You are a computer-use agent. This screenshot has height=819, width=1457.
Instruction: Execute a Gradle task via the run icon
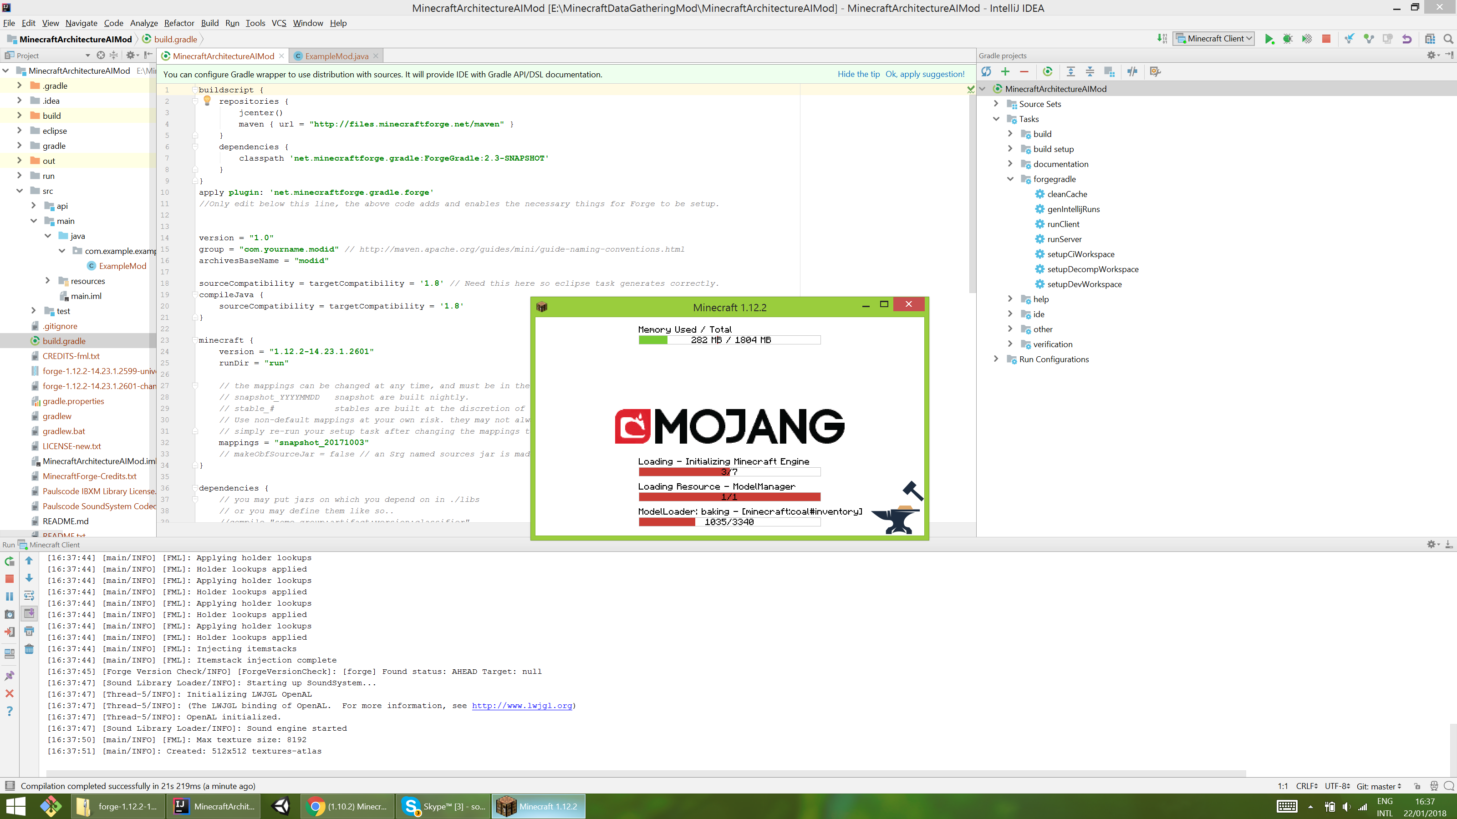point(1048,72)
